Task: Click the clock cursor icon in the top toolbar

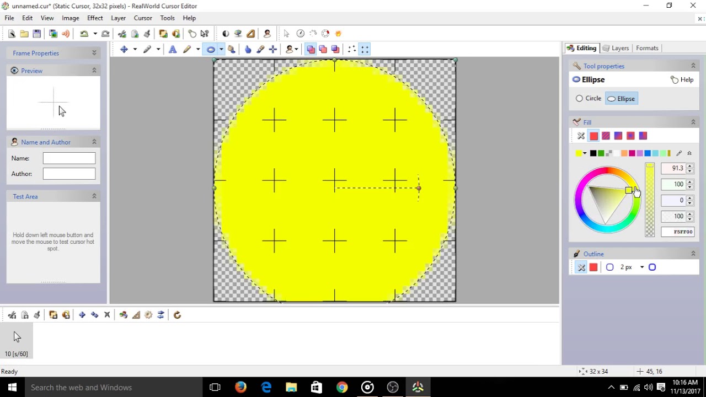Action: [300, 34]
